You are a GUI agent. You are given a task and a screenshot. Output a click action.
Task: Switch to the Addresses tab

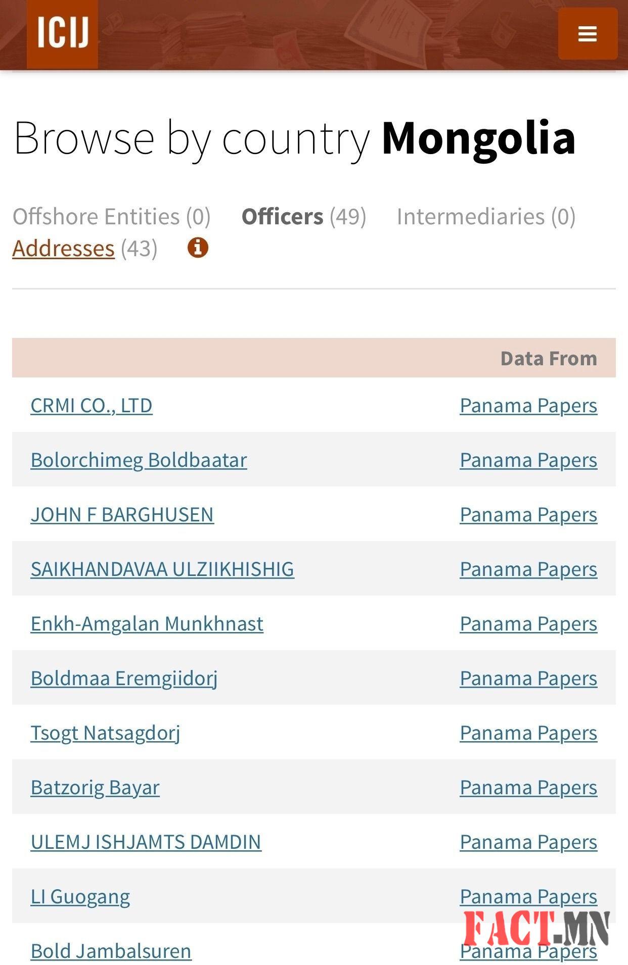[x=64, y=248]
